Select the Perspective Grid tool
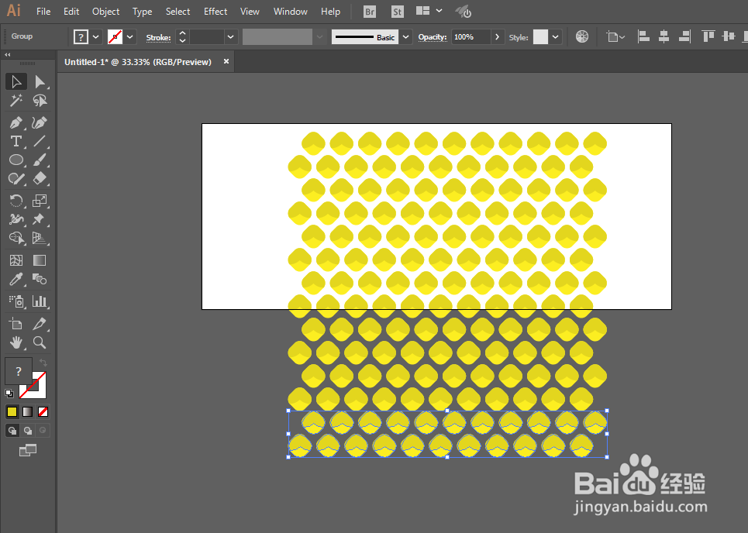This screenshot has height=533, width=748. [40, 238]
